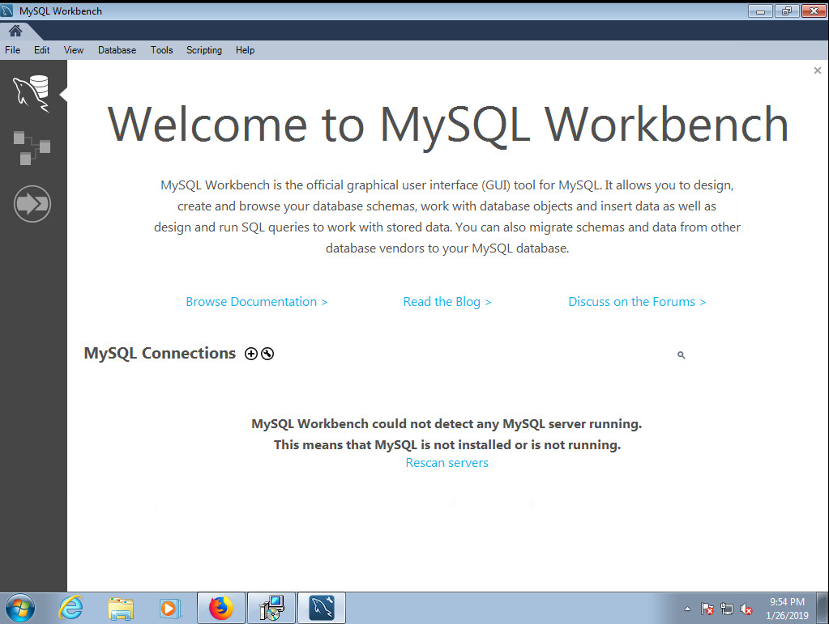
Task: Click the MySQL Connections heading
Action: coord(160,353)
